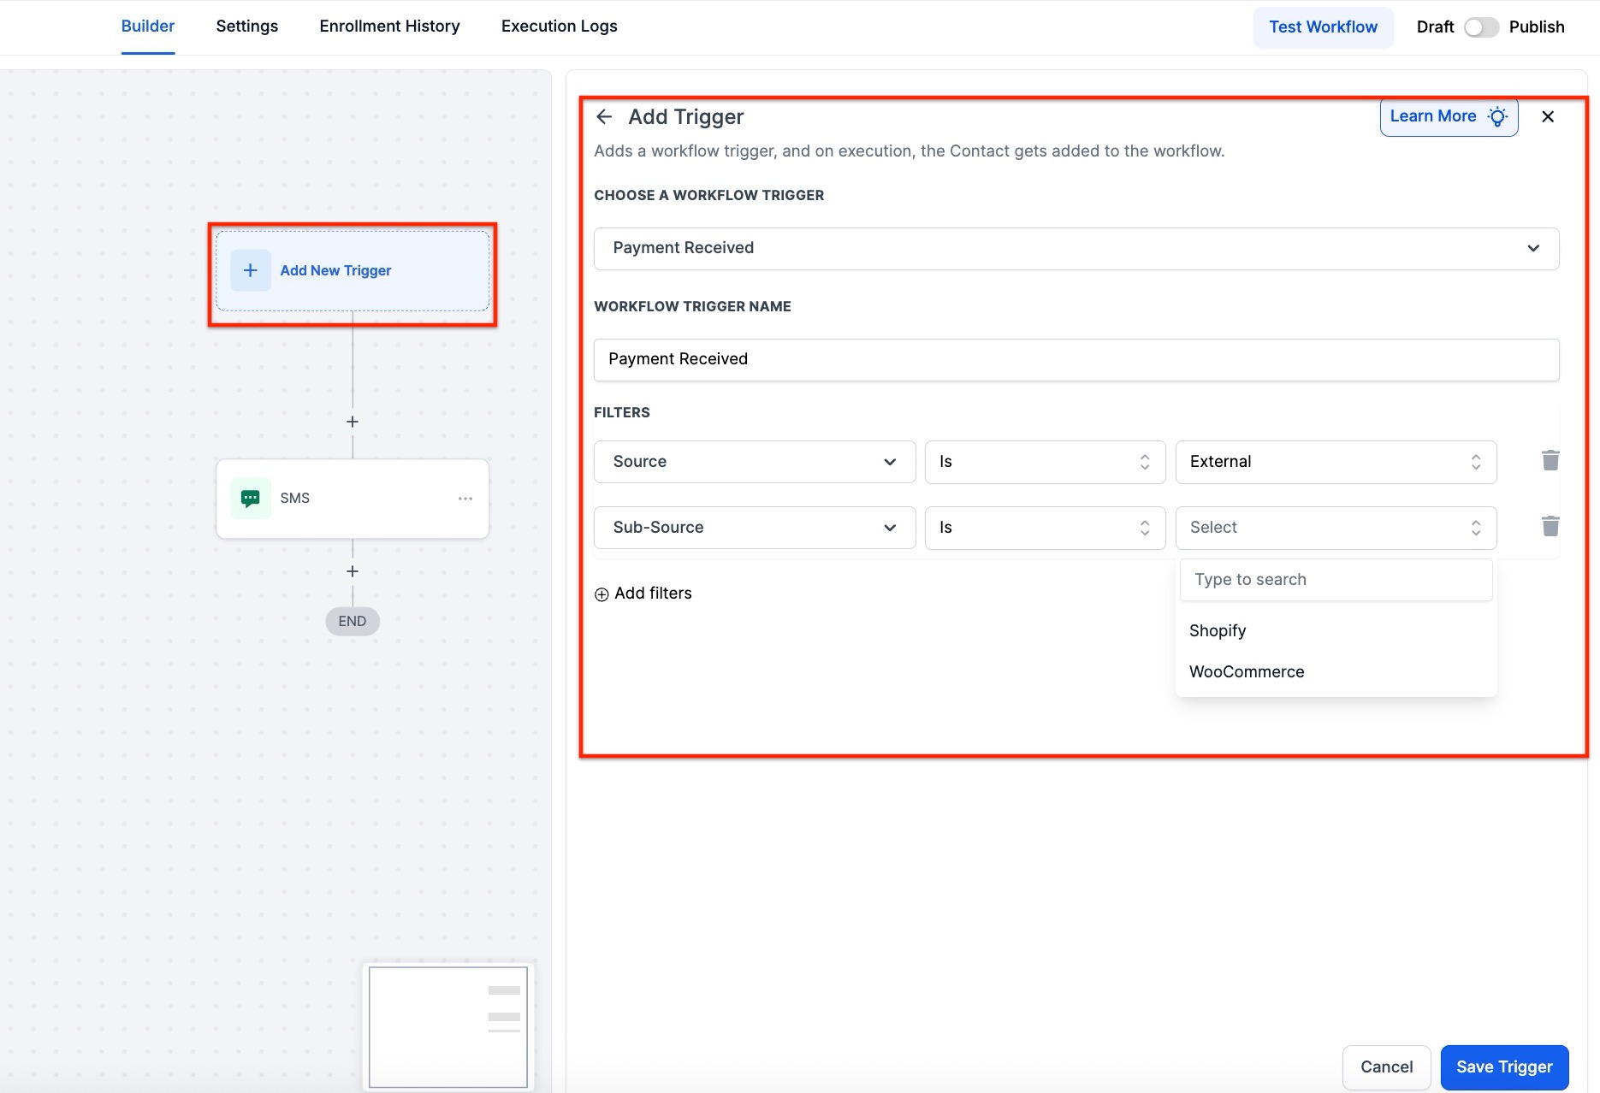Close the Add Trigger panel
Image resolution: width=1600 pixels, height=1093 pixels.
pos(1547,117)
